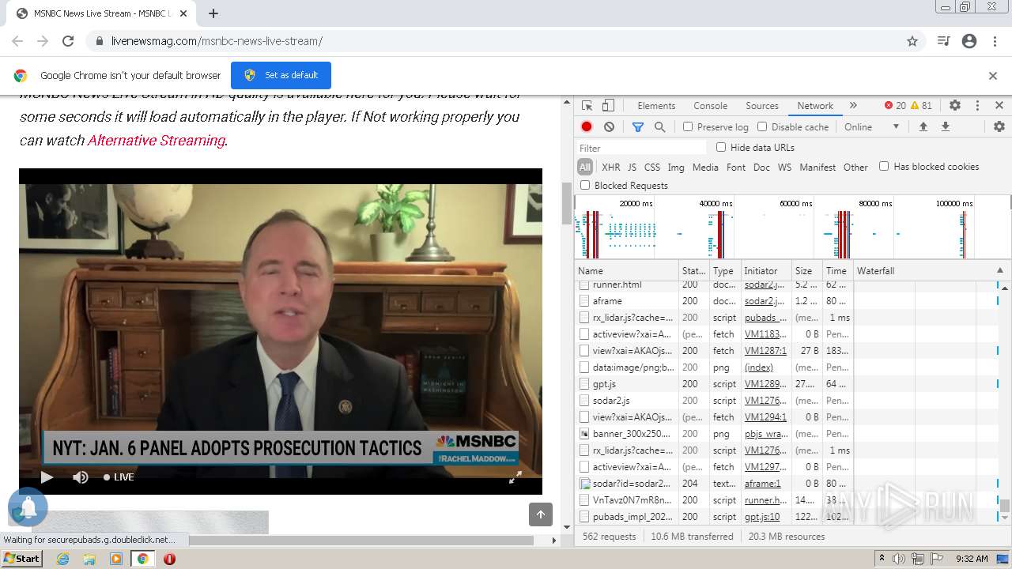The width and height of the screenshot is (1012, 569).
Task: Expand hidden system tray icons
Action: click(x=882, y=559)
